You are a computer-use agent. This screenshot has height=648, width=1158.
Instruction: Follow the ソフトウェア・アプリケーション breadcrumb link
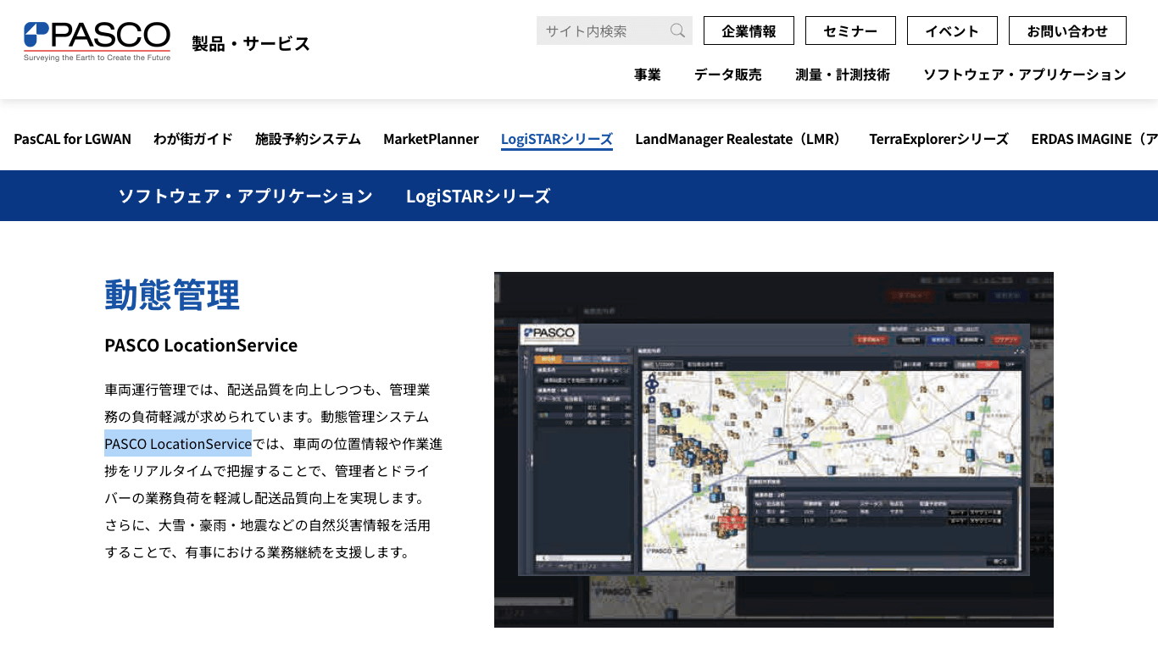coord(246,196)
